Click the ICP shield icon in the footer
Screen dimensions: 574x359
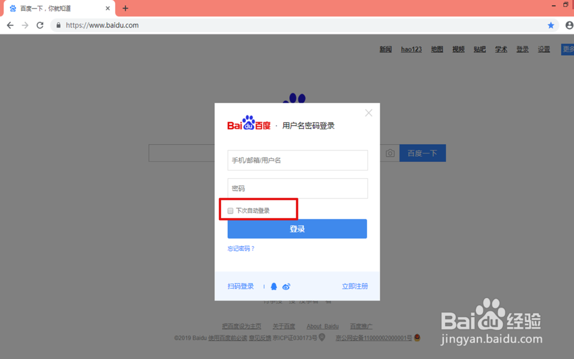click(322, 337)
